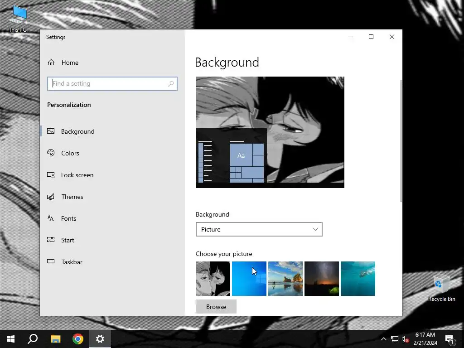The height and width of the screenshot is (348, 464).
Task: Click the Browse button
Action: tap(216, 307)
